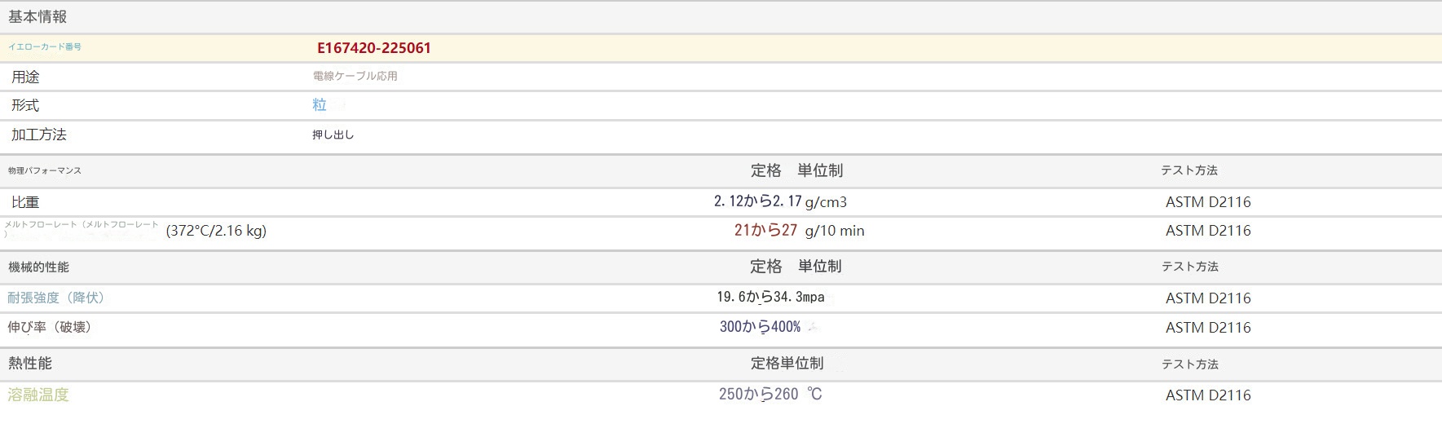Click the 比重 row label
1442x437 pixels.
[25, 202]
